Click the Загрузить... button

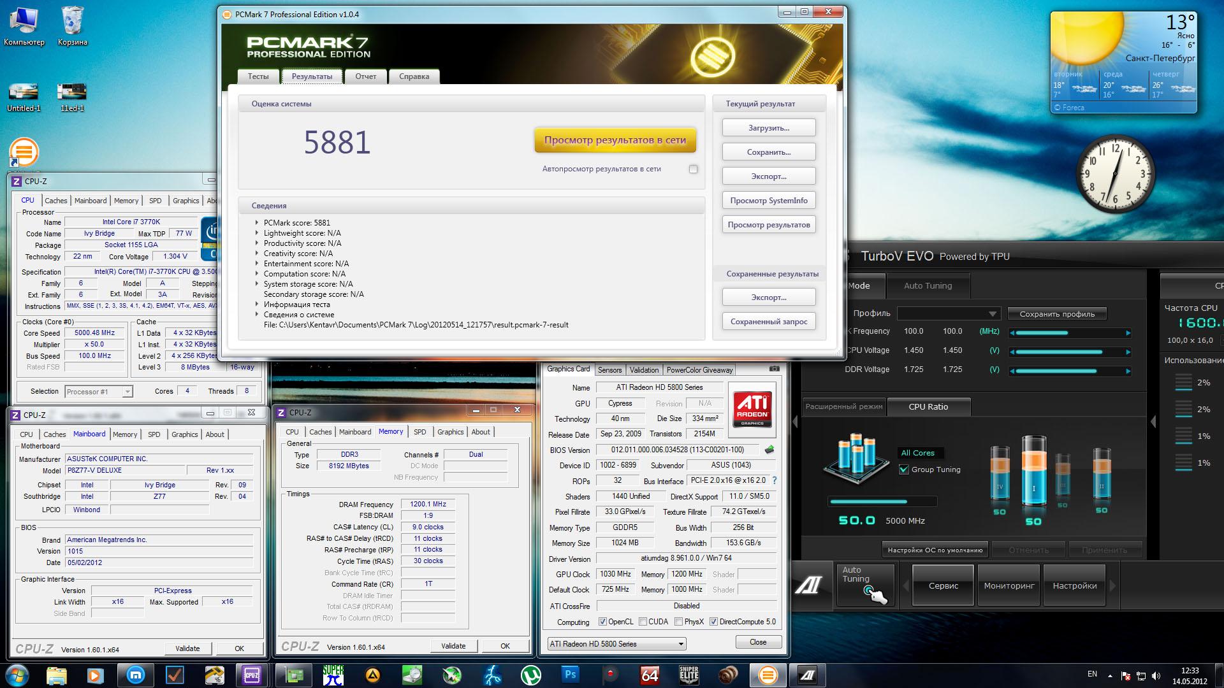tap(769, 128)
